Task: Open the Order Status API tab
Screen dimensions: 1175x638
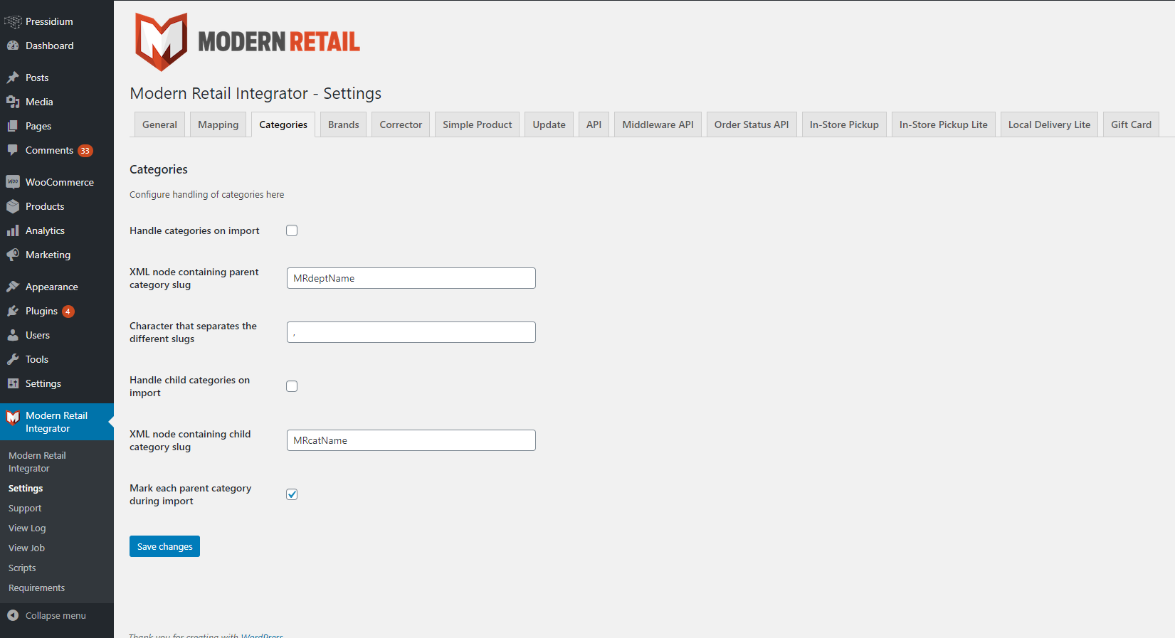Action: click(x=752, y=124)
